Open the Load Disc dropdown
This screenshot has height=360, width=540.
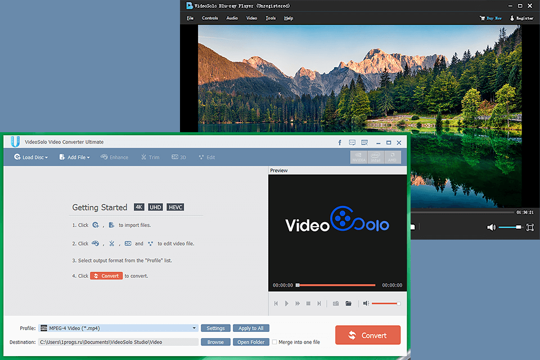(31, 157)
